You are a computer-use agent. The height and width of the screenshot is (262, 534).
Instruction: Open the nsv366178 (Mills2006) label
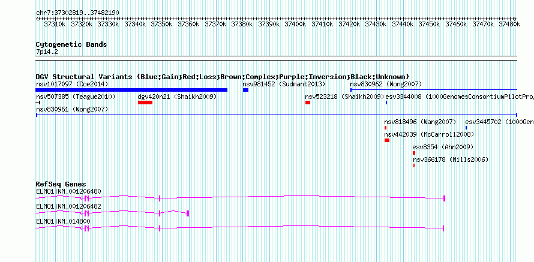tap(451, 160)
